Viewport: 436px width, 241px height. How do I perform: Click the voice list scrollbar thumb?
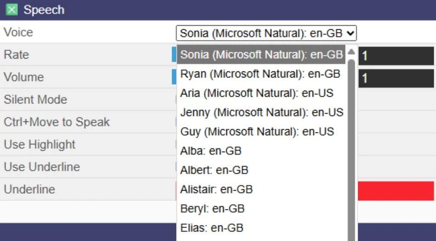click(351, 150)
